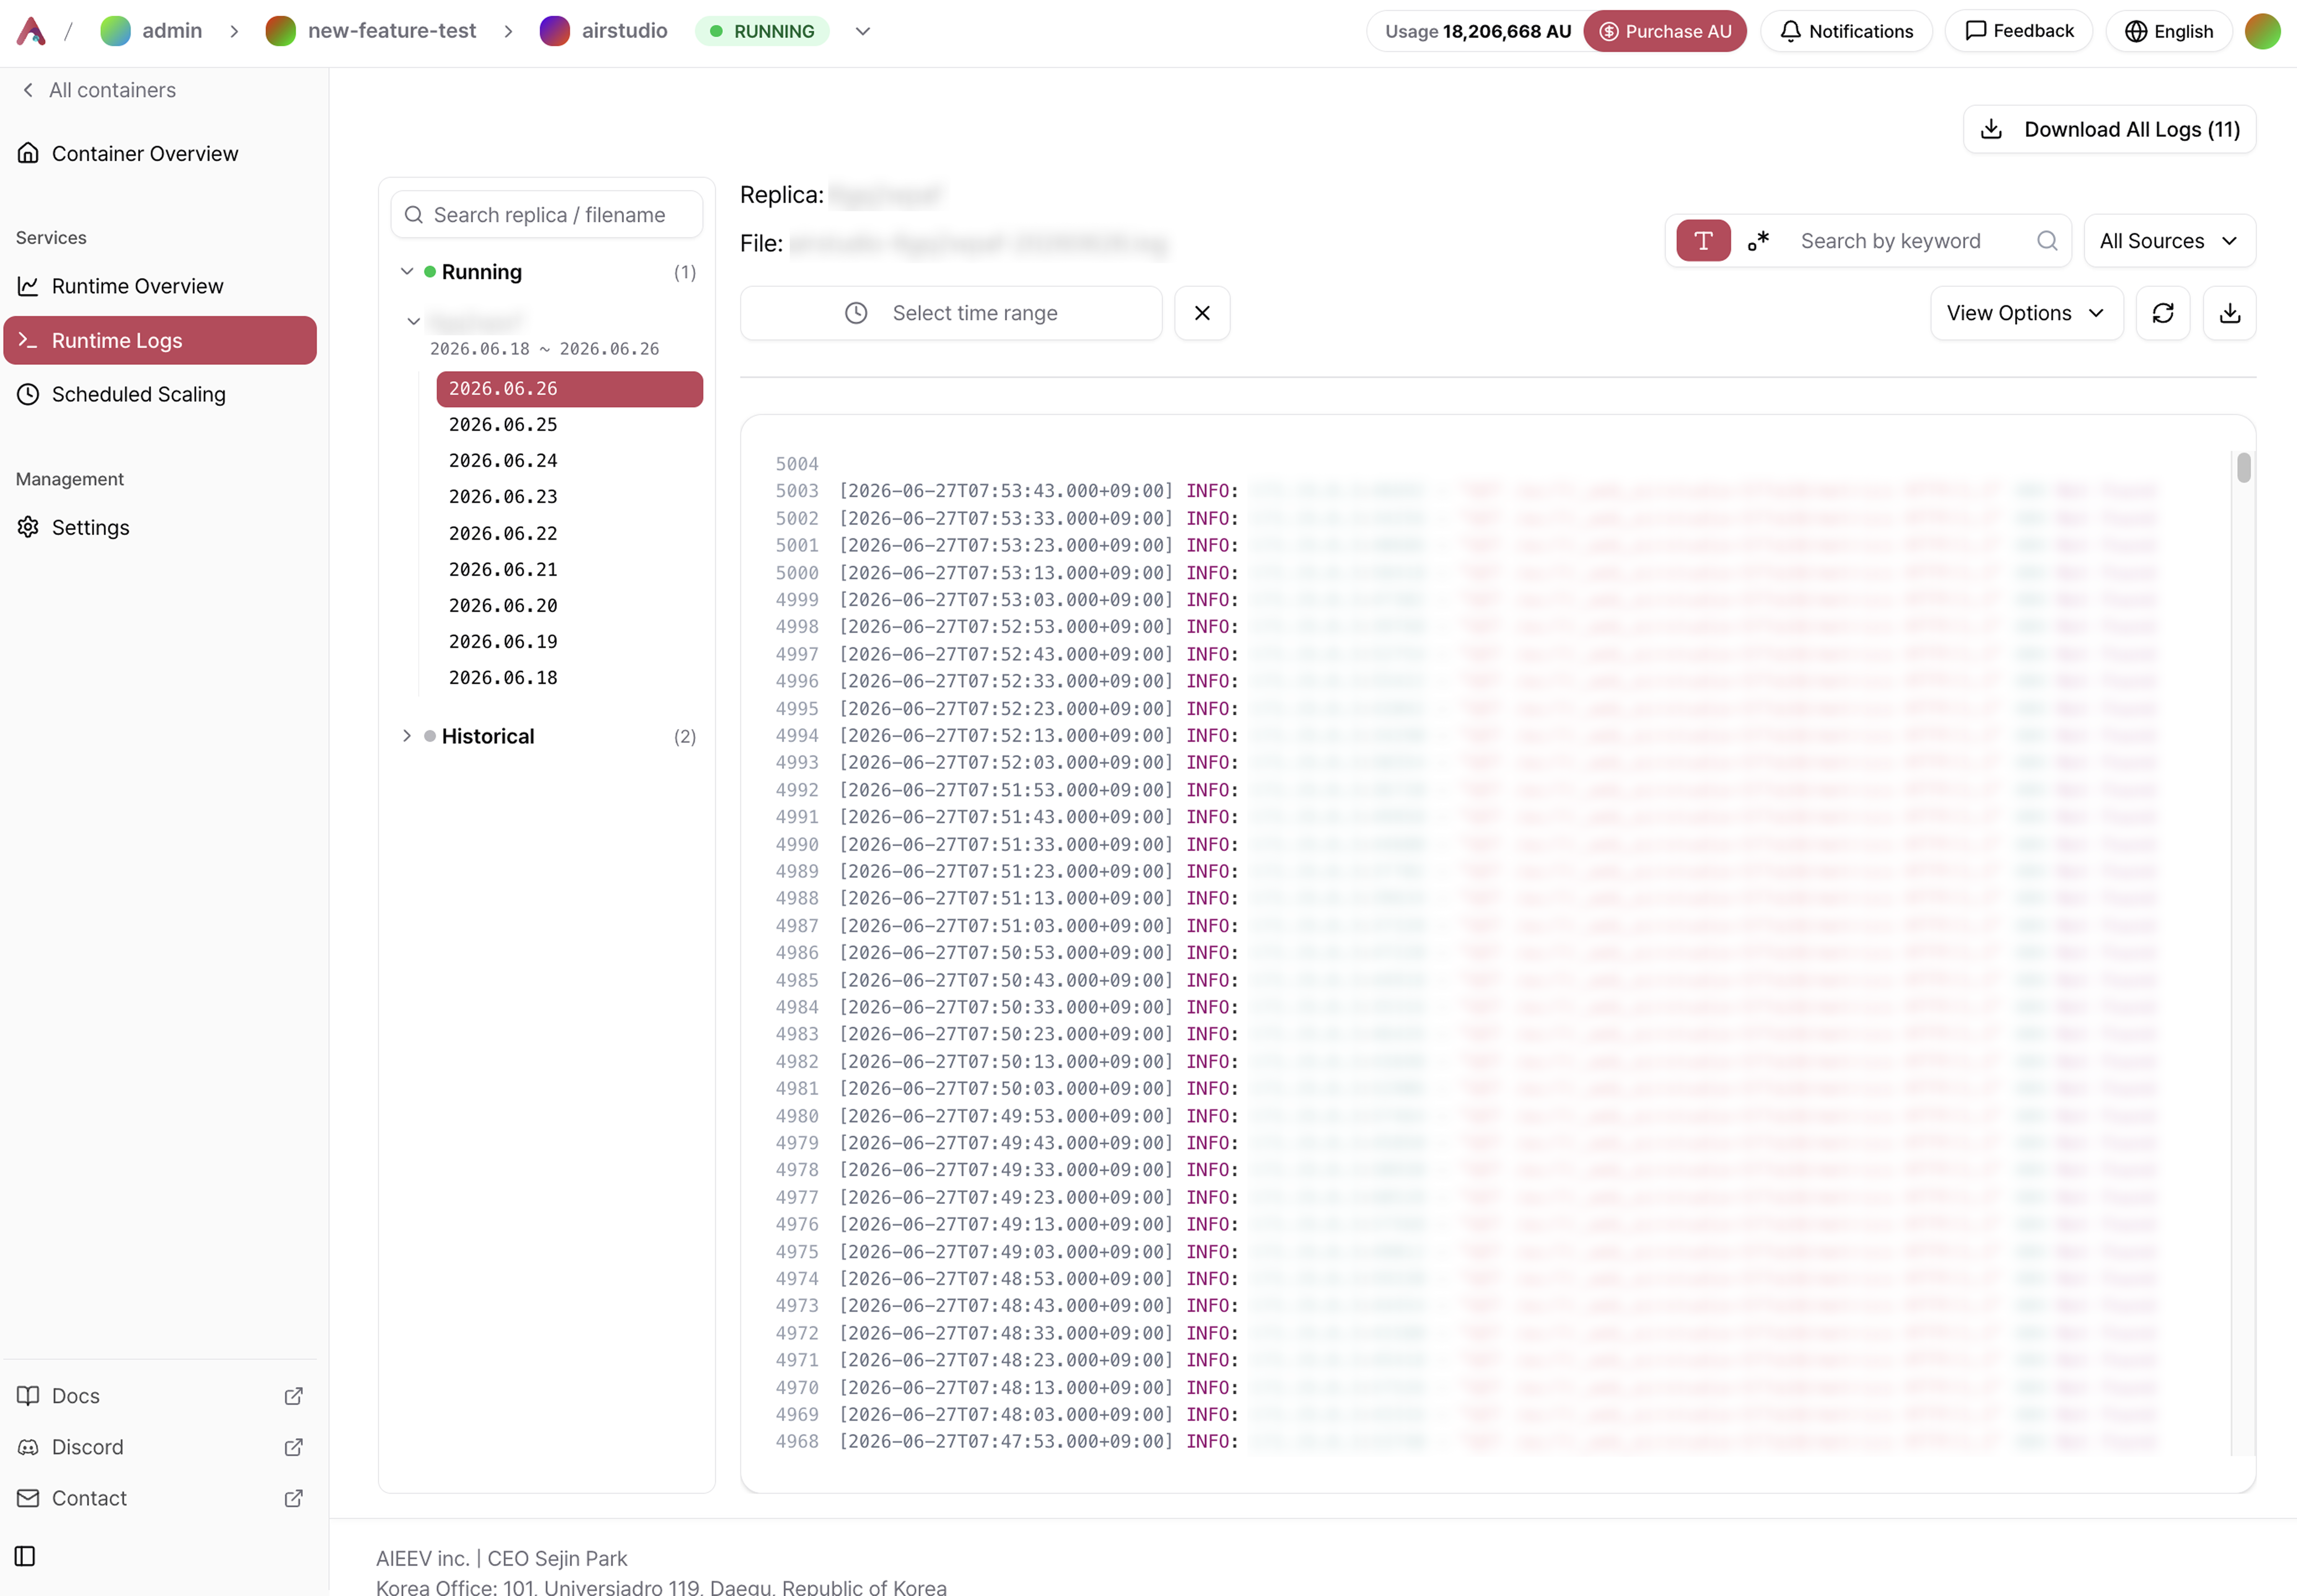Click log line 5003 timestamp
Viewport: 2297px width, 1596px height.
1006,491
